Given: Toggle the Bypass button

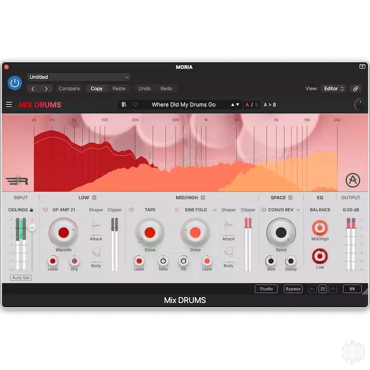Looking at the screenshot, I should 293,289.
